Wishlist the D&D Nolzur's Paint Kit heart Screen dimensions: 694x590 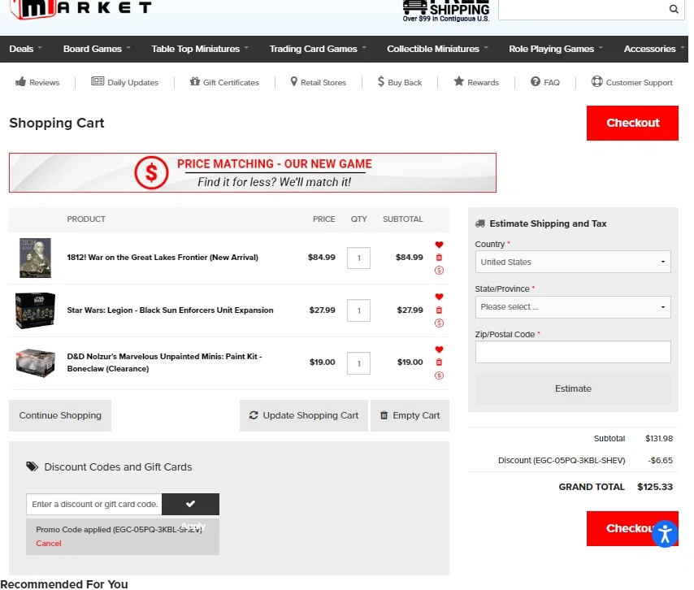[x=439, y=349]
